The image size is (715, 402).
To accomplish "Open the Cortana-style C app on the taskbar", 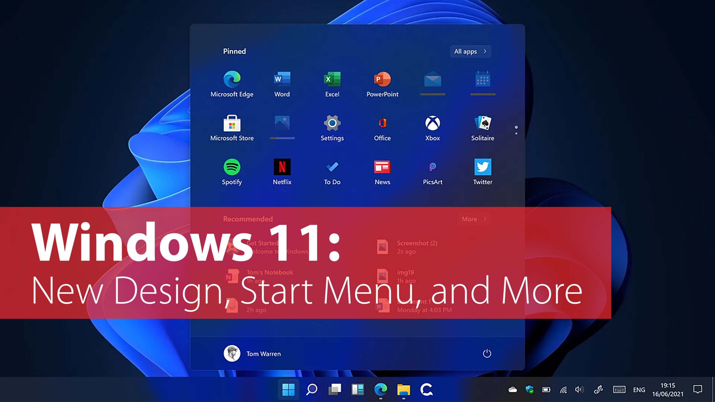I will coord(426,389).
